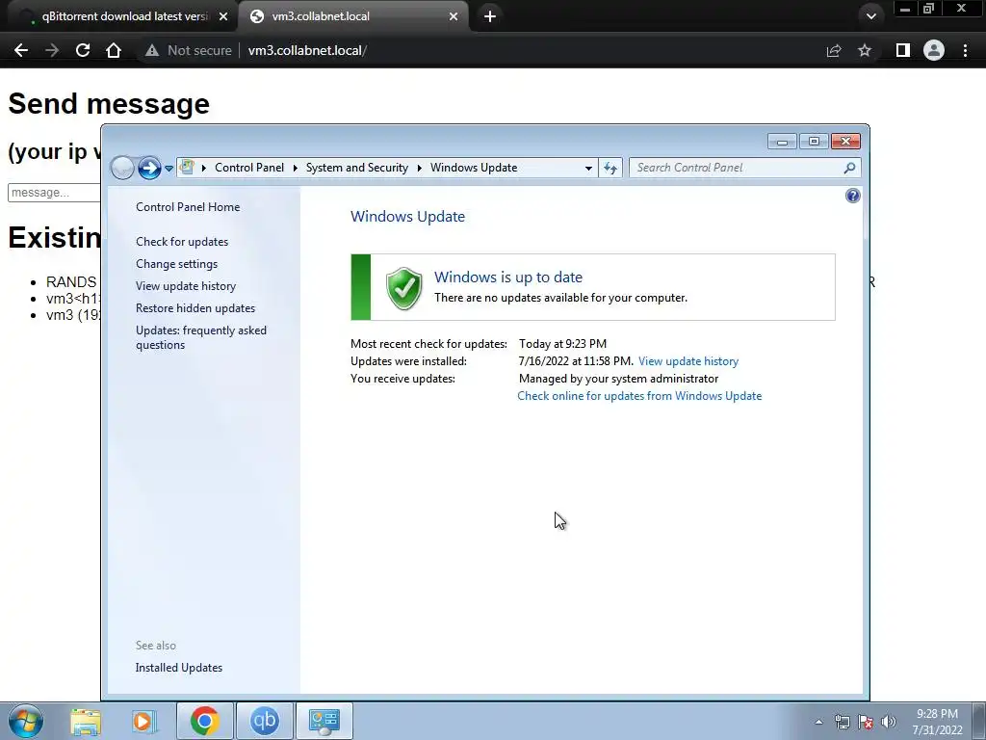Click Check online for updates from Windows Update
Screen dimensions: 986x740
[639, 396]
